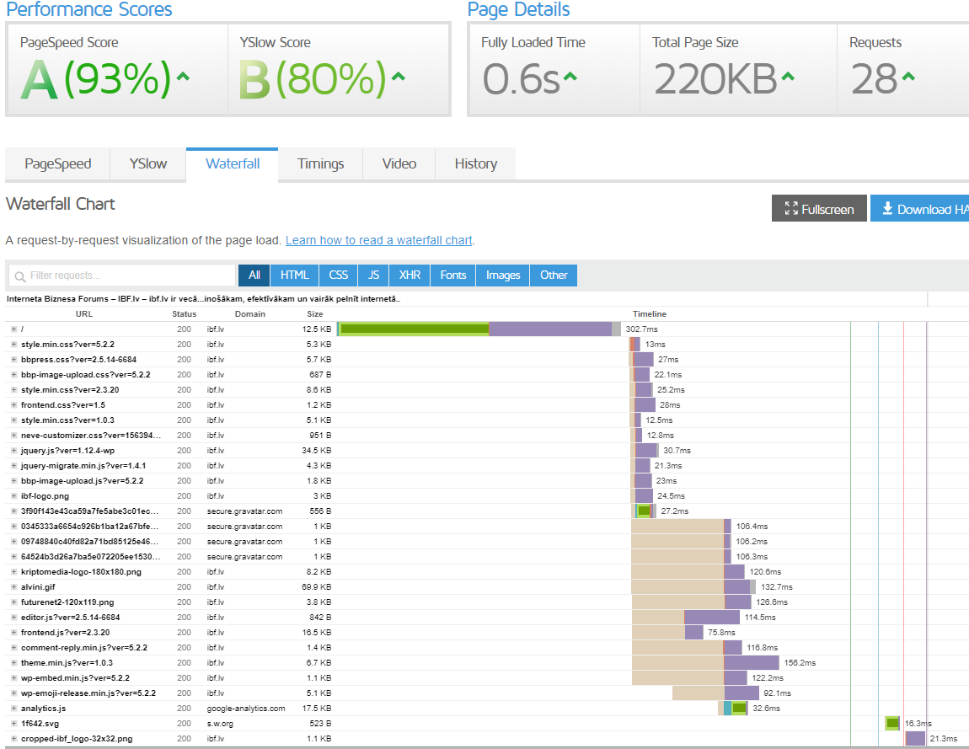
Task: Expand the alvini.gif request row
Action: pos(13,587)
